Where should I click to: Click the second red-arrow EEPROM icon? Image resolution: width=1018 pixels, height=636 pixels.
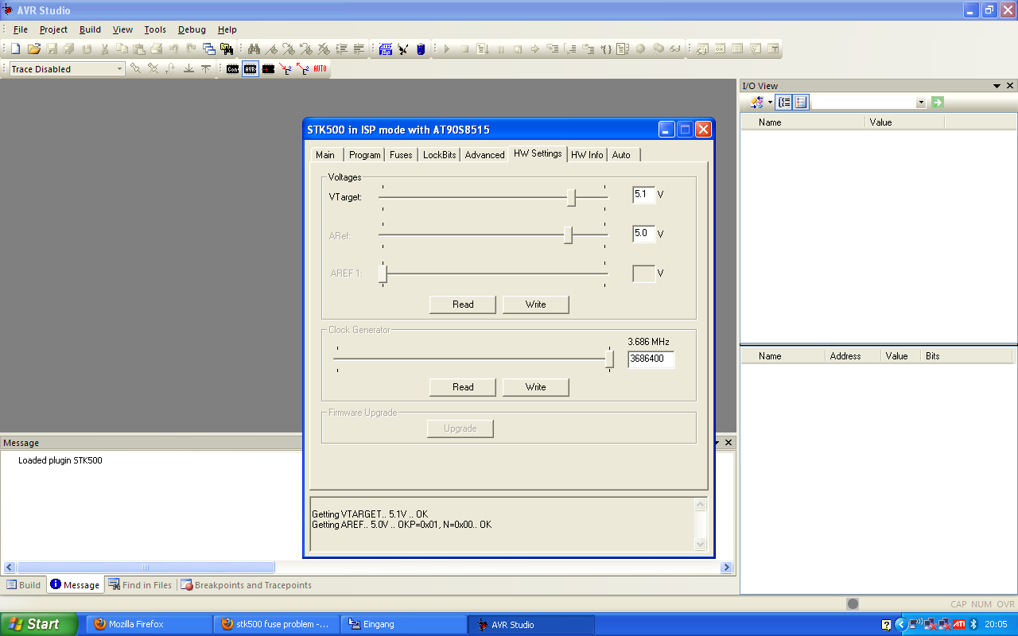[303, 69]
